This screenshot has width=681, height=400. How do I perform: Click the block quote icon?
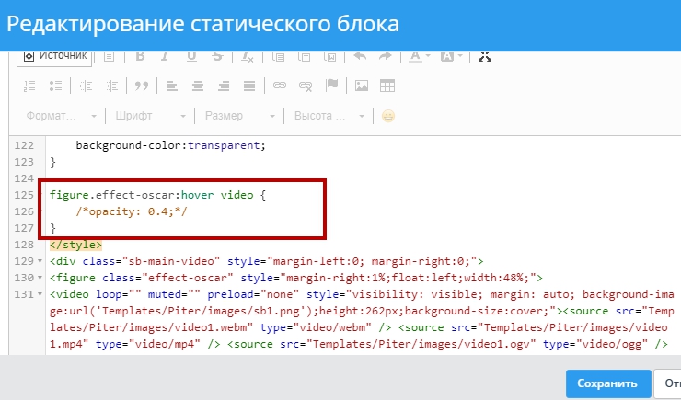tap(142, 86)
